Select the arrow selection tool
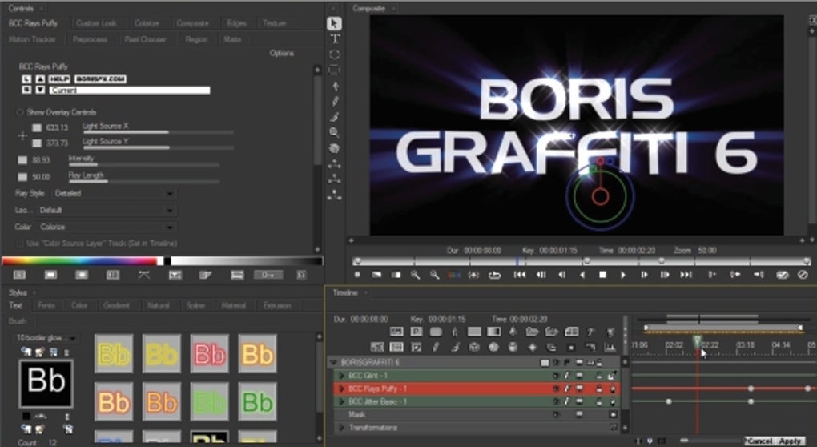This screenshot has height=447, width=817. point(335,23)
